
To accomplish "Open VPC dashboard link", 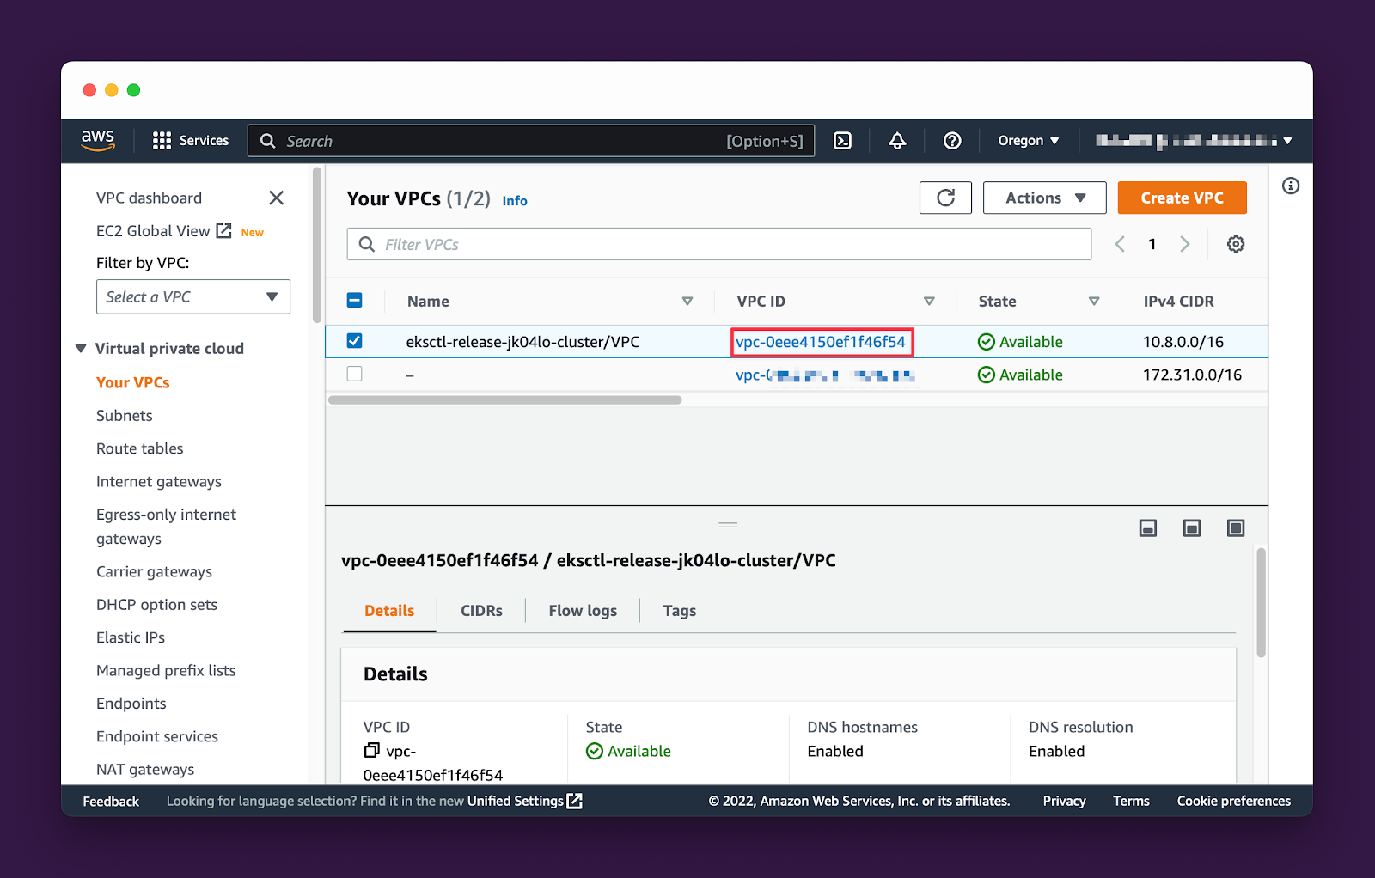I will [149, 198].
